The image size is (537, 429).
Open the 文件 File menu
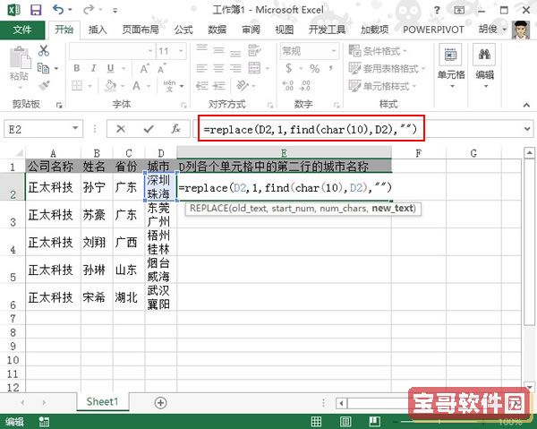click(22, 30)
